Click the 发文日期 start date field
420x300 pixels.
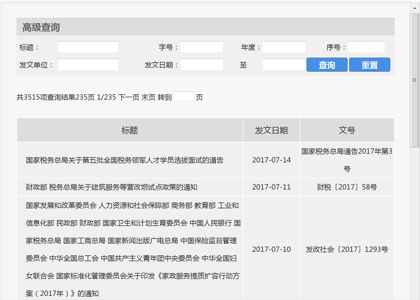[x=202, y=65]
